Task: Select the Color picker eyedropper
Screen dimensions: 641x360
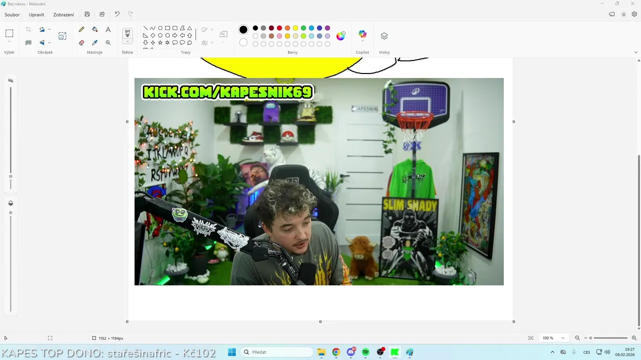Action: point(95,42)
